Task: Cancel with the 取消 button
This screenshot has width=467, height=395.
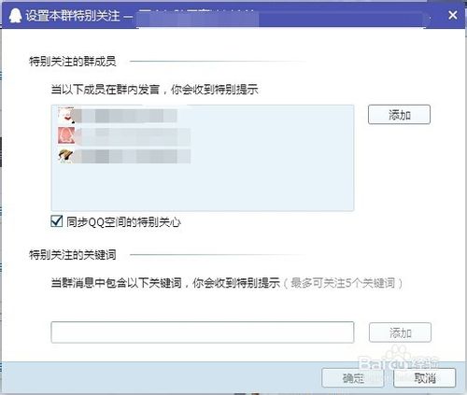Action: click(425, 378)
